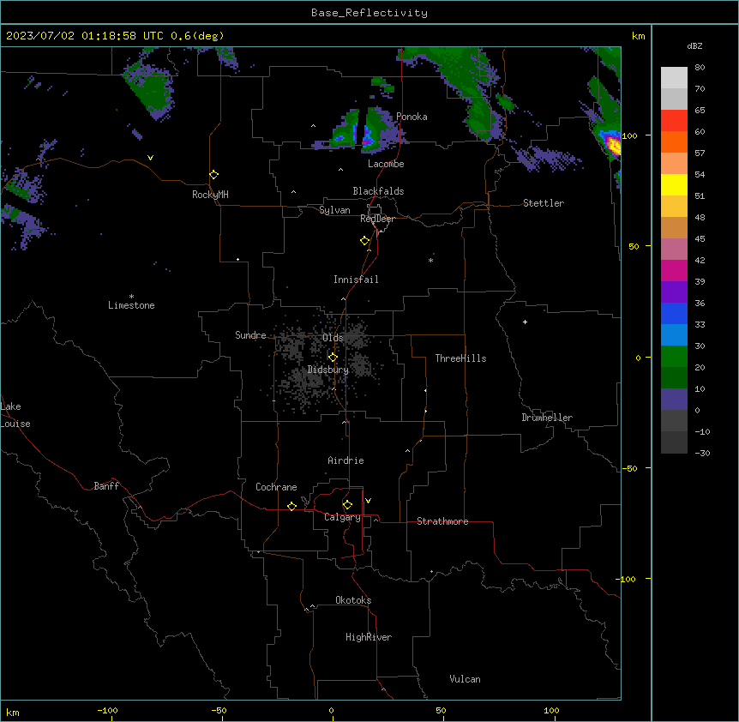Click the Sundre label
The image size is (739, 722).
(250, 335)
